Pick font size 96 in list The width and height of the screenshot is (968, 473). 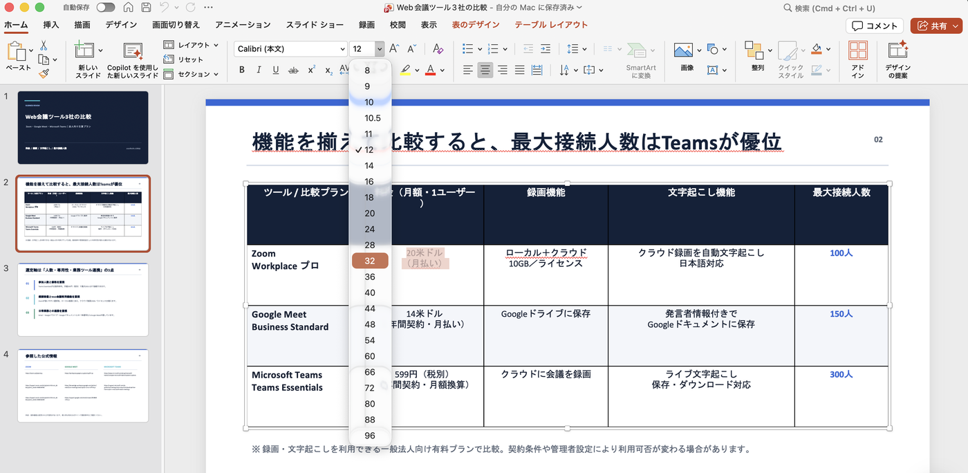pyautogui.click(x=370, y=436)
